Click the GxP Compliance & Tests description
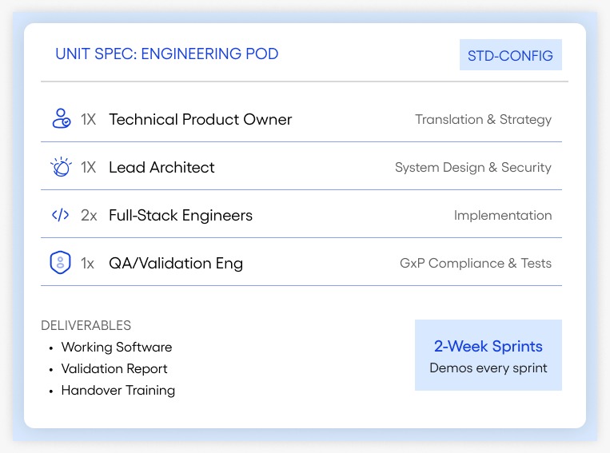Screen dimensions: 610x453 (x=476, y=264)
